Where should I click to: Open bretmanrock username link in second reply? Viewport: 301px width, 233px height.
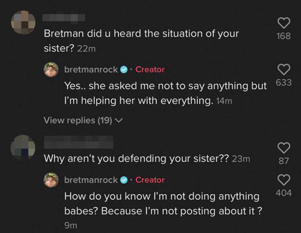91,180
